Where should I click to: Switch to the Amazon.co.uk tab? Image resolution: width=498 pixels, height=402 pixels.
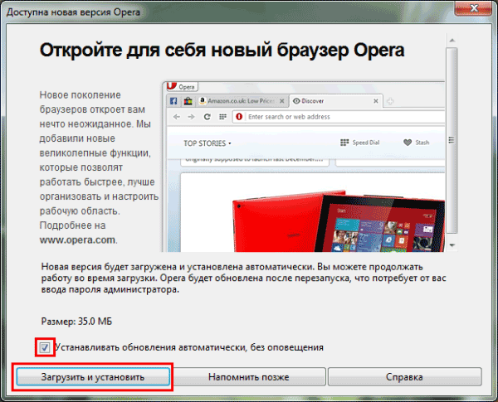tap(242, 101)
